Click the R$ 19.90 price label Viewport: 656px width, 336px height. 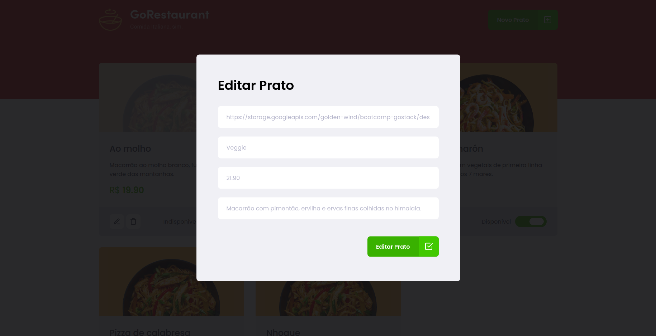127,190
